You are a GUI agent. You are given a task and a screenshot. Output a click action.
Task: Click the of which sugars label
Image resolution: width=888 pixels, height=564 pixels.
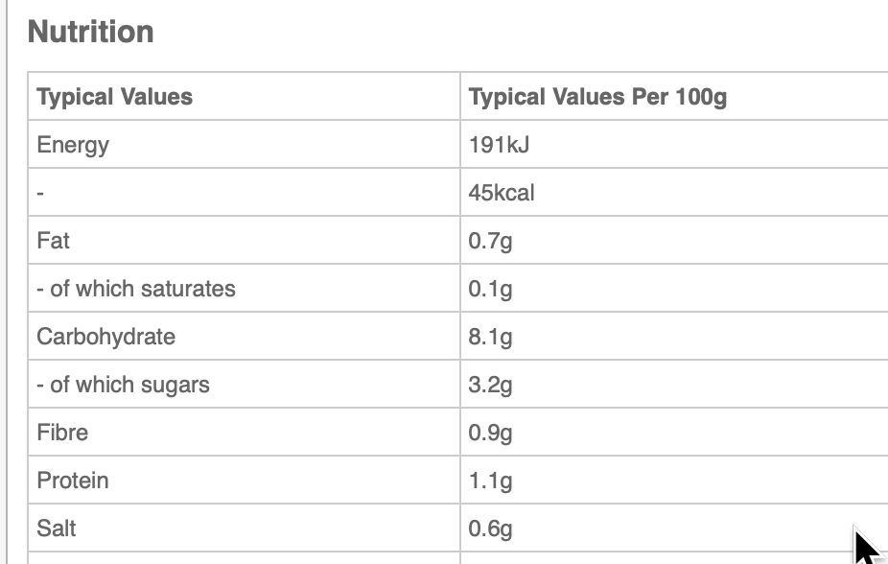pos(123,385)
